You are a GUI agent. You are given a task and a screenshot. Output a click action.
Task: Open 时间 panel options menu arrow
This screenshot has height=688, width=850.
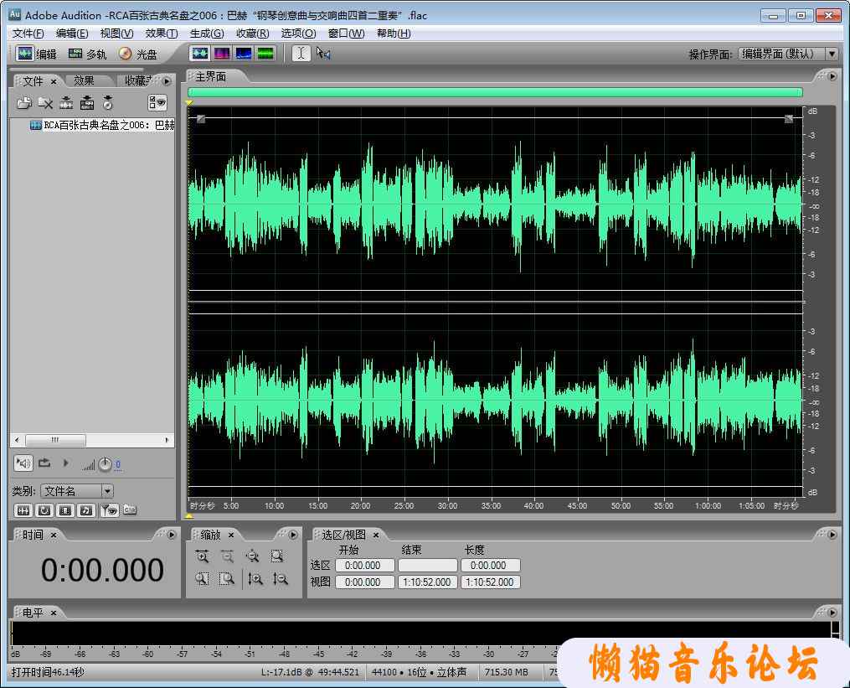point(172,535)
